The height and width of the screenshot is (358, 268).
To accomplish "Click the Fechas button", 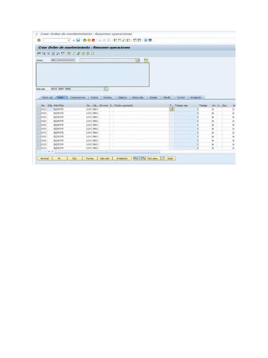I will pos(90,158).
